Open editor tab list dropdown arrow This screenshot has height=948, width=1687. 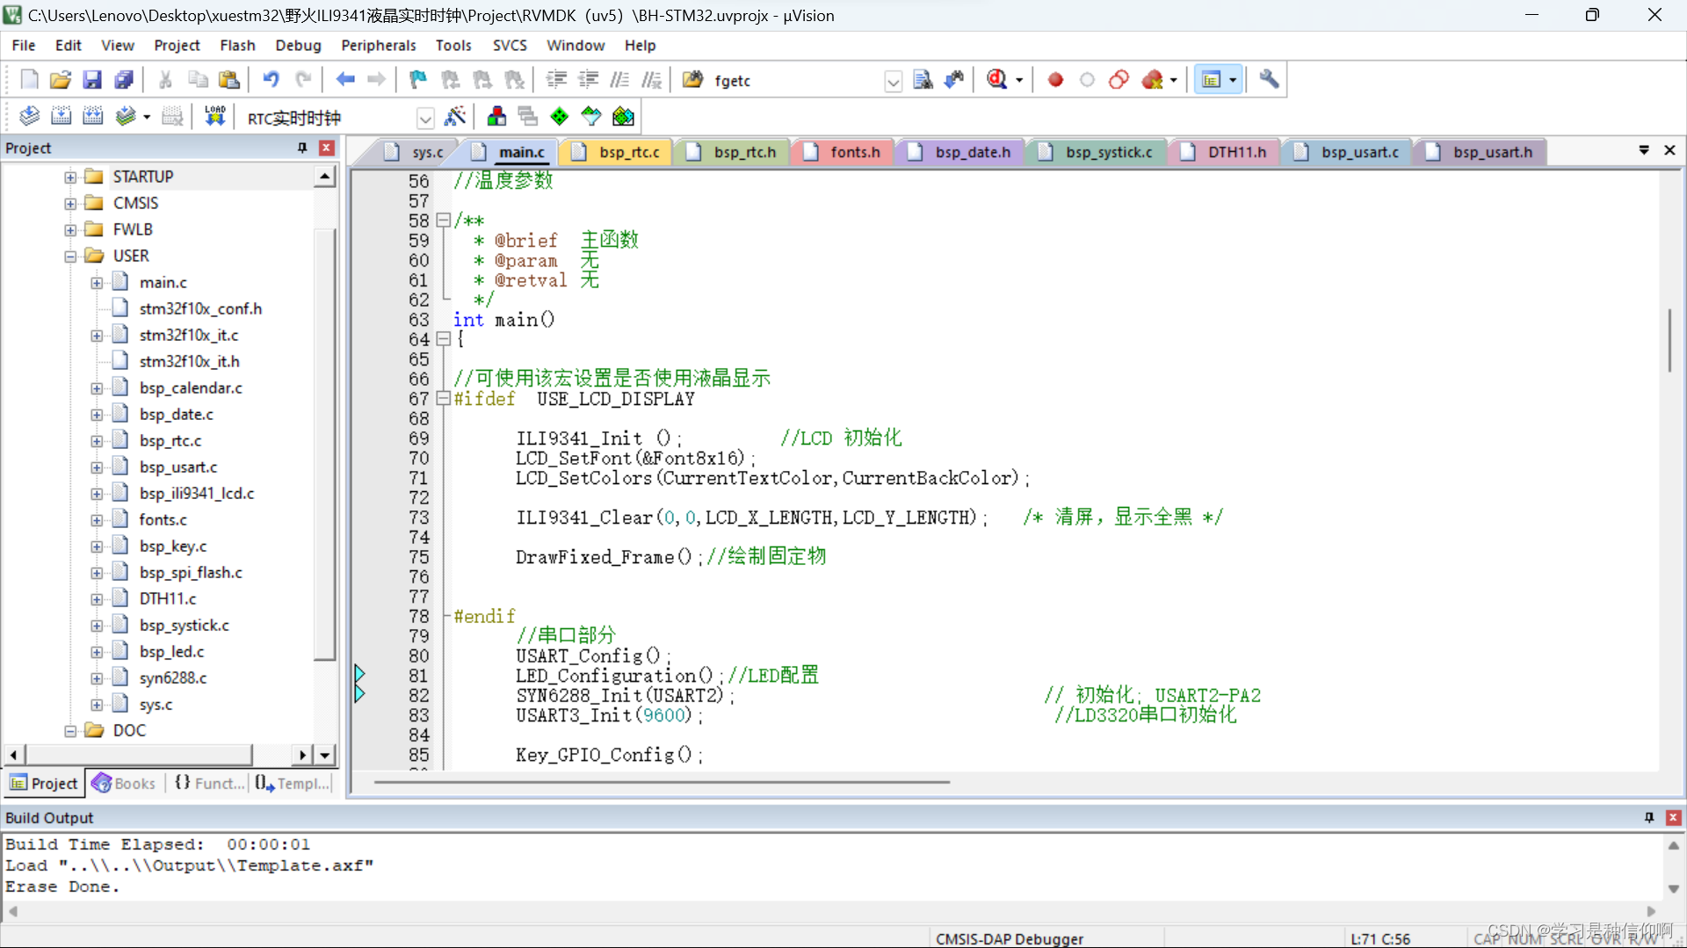pyautogui.click(x=1644, y=150)
